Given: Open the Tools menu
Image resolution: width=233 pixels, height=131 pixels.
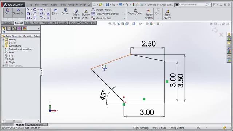Looking at the screenshot, I should [63, 5].
